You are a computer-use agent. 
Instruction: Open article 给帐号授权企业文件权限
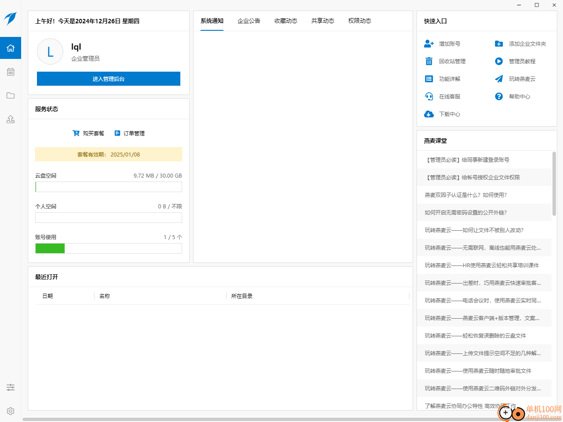coord(484,177)
